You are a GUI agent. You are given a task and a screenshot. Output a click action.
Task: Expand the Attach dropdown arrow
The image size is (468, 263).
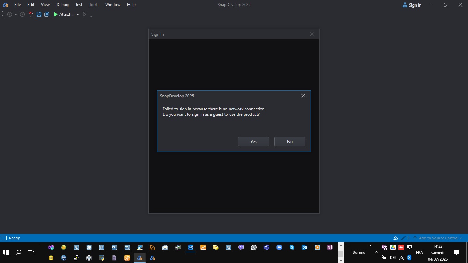tap(78, 15)
